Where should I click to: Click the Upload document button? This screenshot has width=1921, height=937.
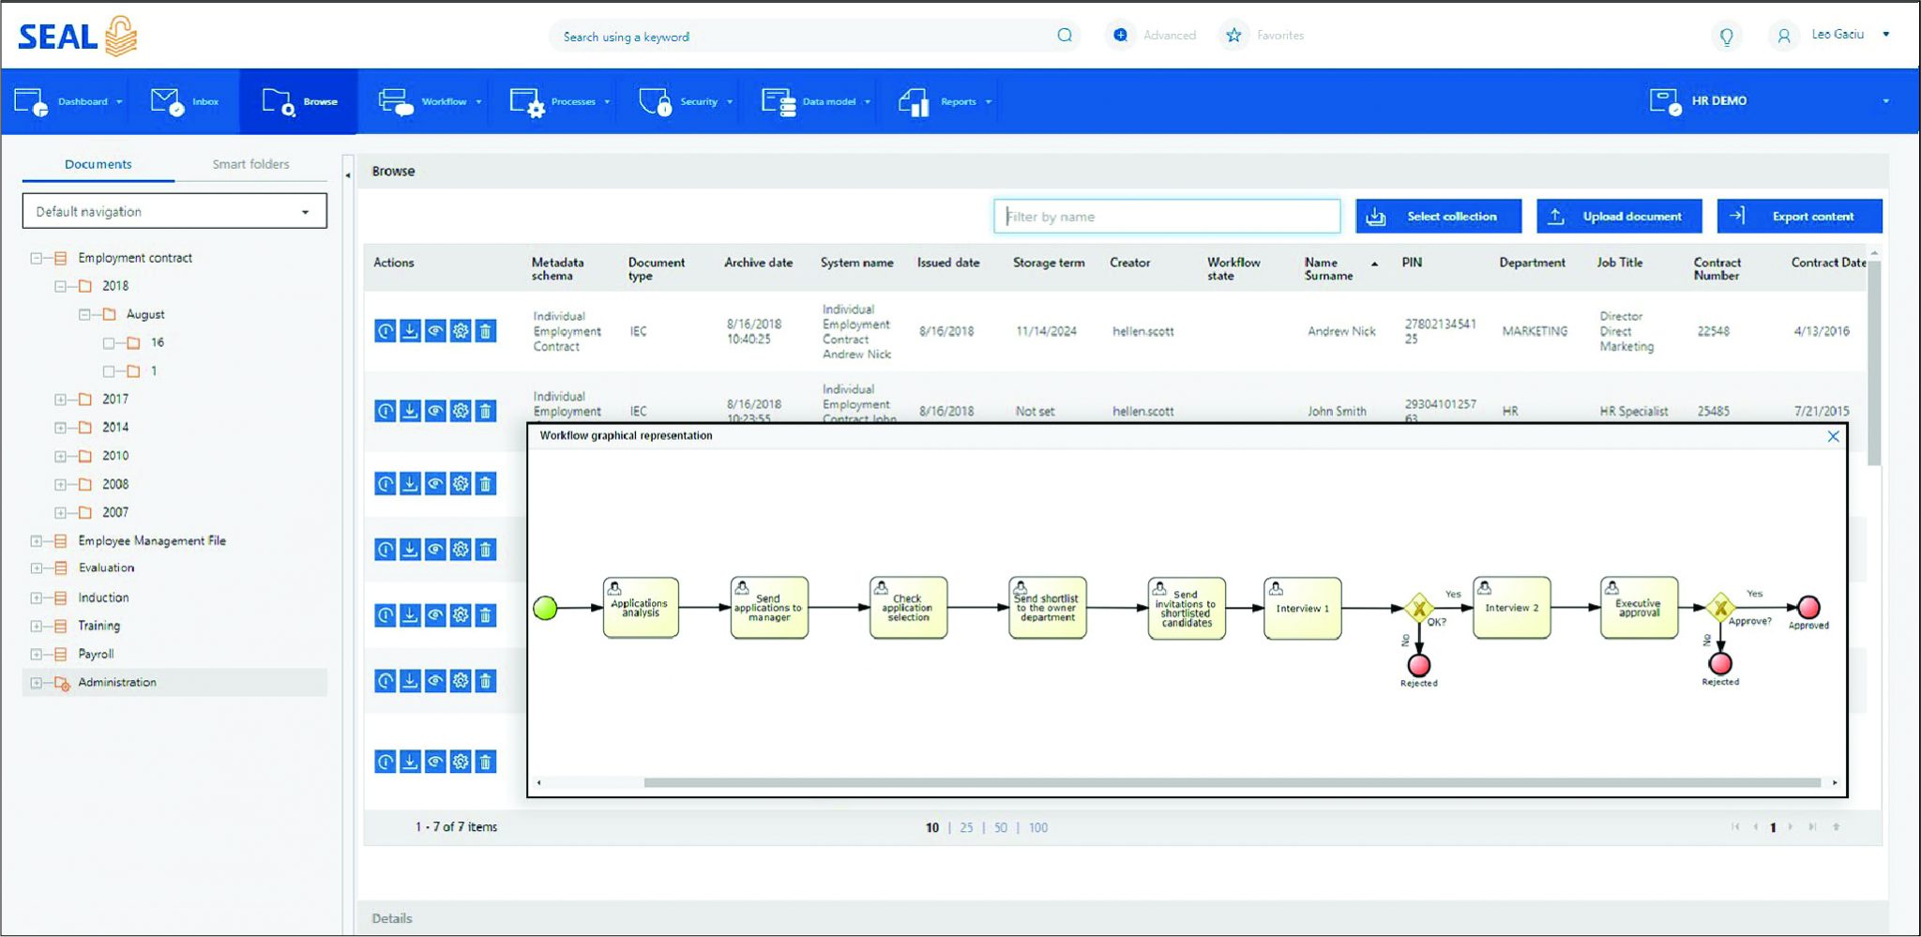1619,216
